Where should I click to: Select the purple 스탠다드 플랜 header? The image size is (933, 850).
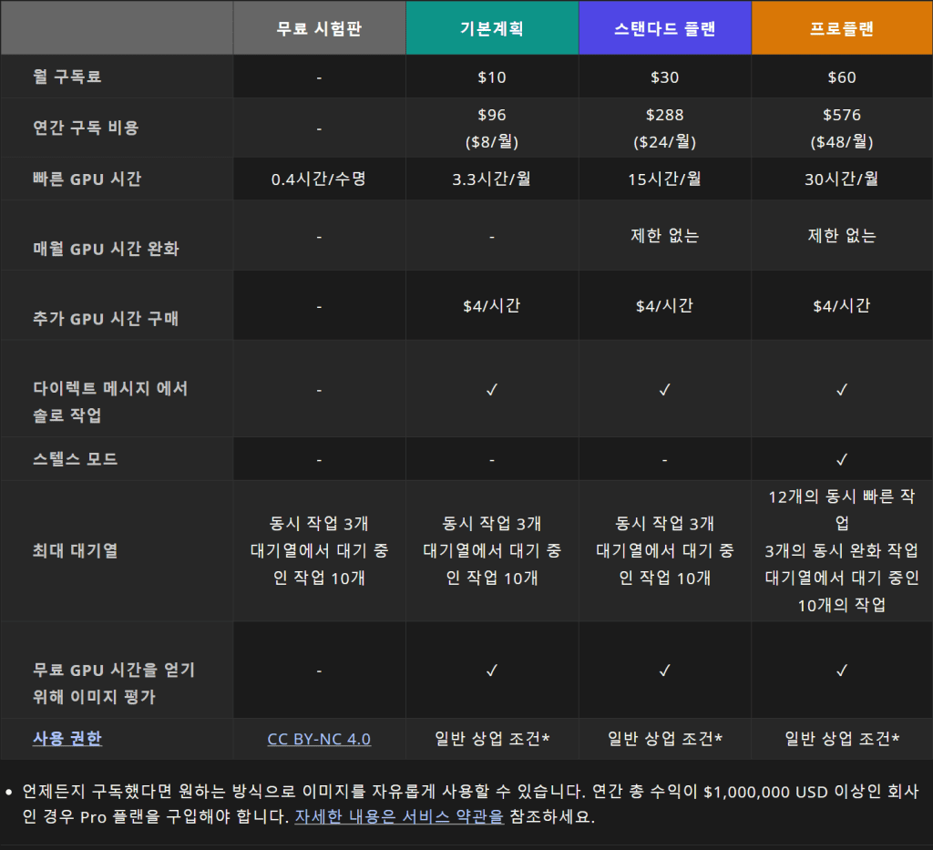tap(664, 28)
